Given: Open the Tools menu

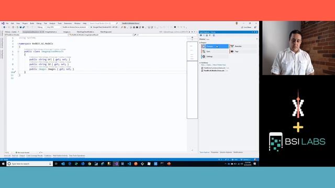Looking at the screenshot, I should click(60, 23).
